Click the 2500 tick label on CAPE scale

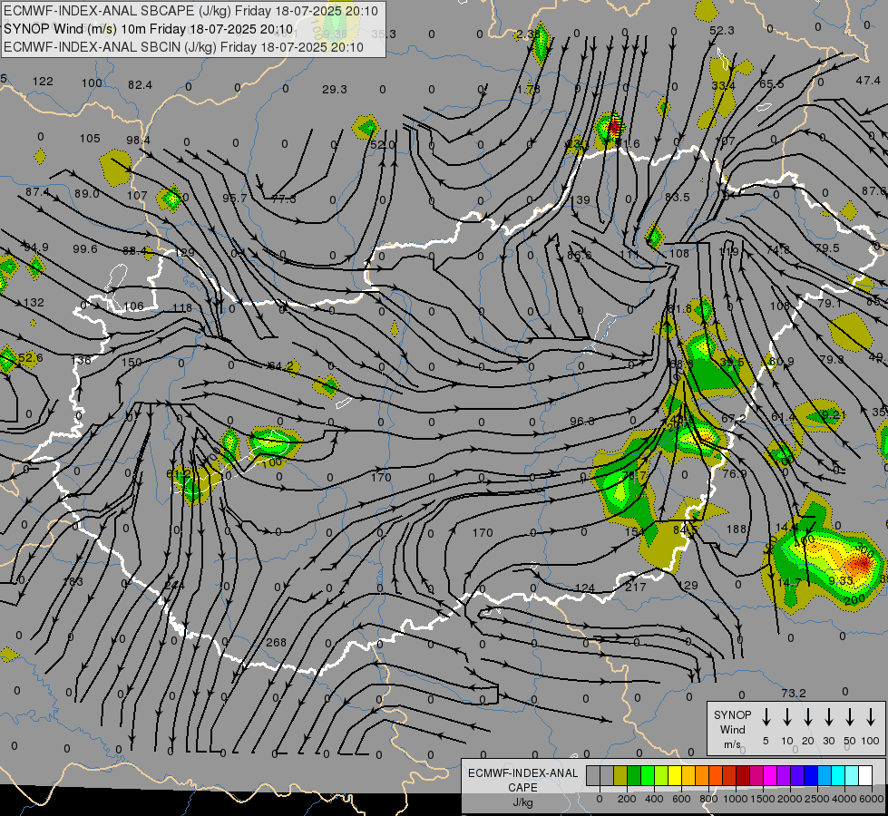tap(817, 799)
